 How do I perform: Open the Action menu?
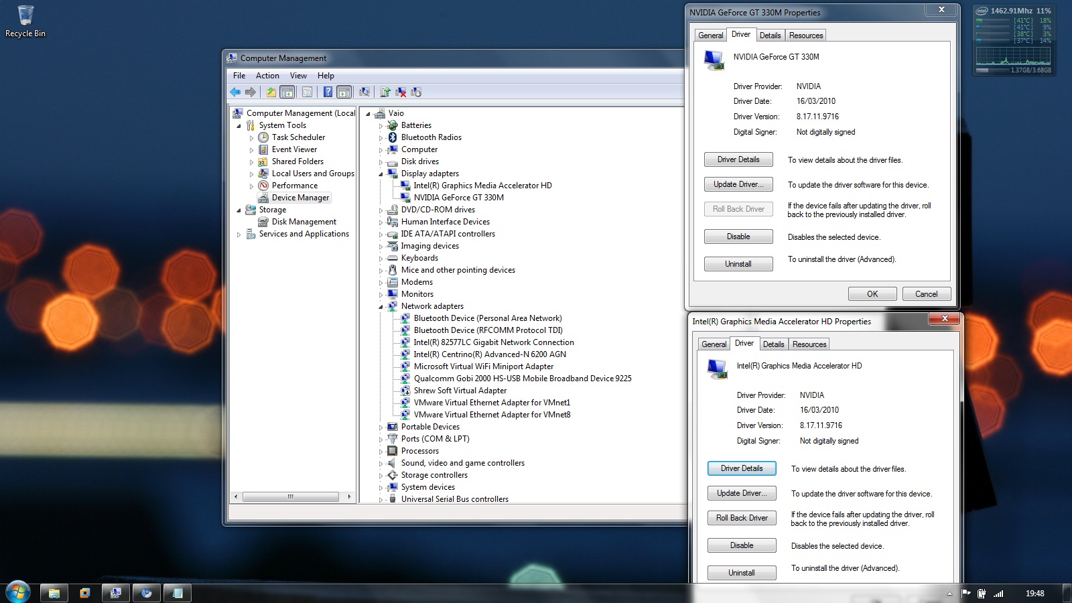coord(267,76)
